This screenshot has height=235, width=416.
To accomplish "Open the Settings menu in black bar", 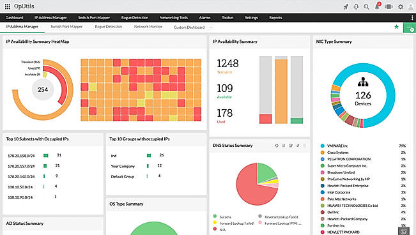I will coord(251,18).
